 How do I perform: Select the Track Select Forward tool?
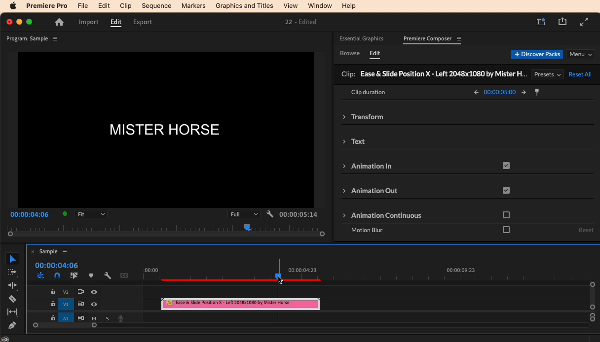pos(12,272)
